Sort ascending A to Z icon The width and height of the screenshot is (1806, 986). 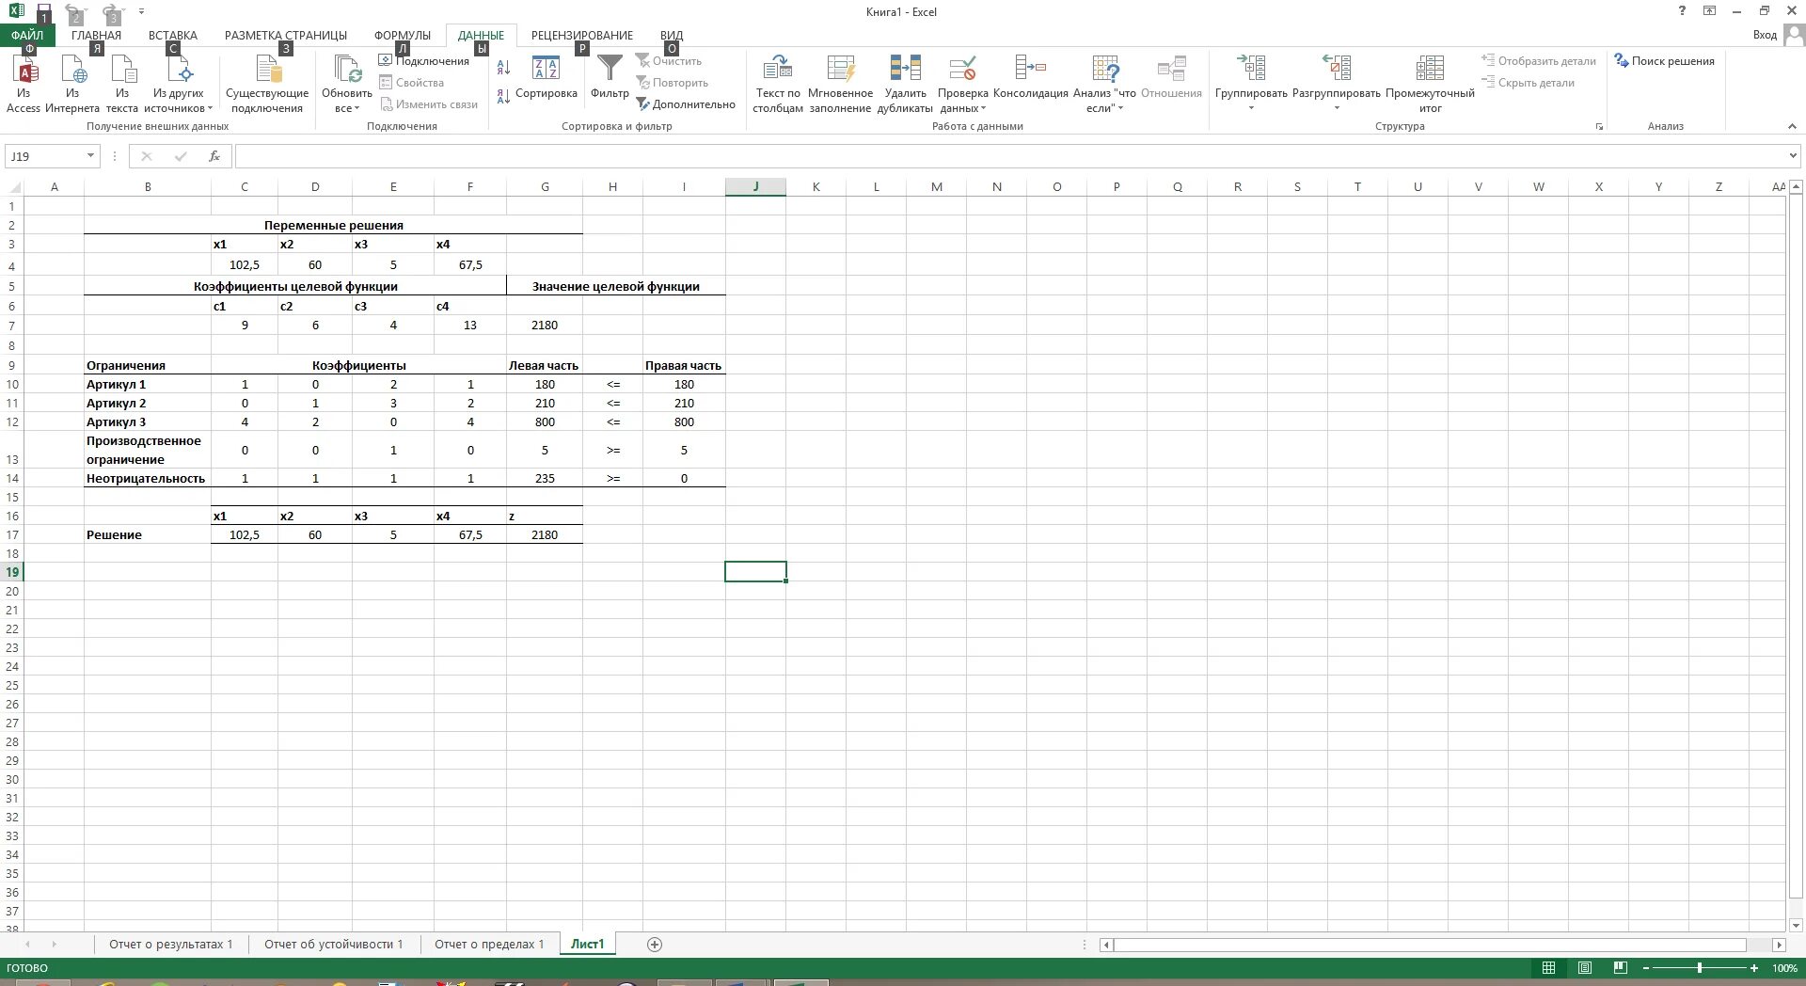tap(503, 68)
